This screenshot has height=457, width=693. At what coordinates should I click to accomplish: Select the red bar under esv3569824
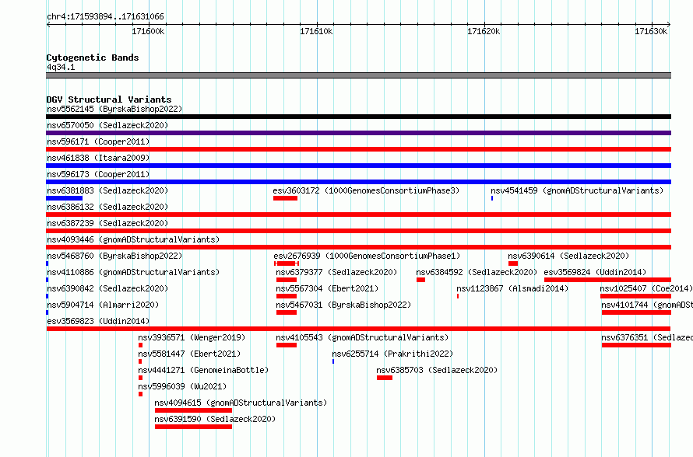607,280
